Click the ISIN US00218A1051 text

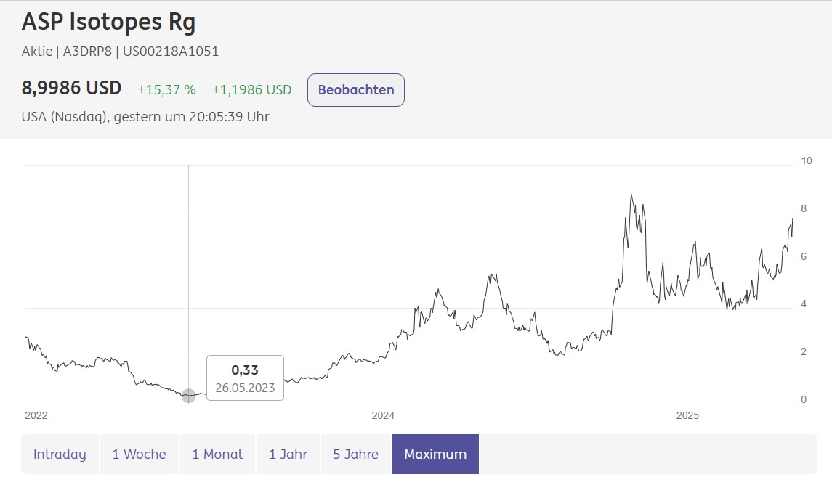tap(171, 52)
